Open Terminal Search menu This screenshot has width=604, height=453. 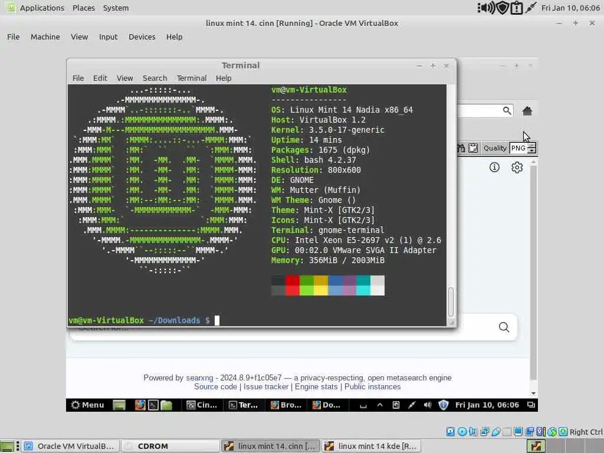click(x=155, y=78)
